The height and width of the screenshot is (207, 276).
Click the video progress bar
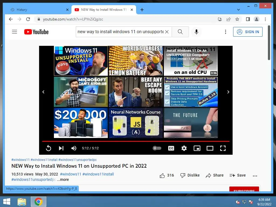136,141
